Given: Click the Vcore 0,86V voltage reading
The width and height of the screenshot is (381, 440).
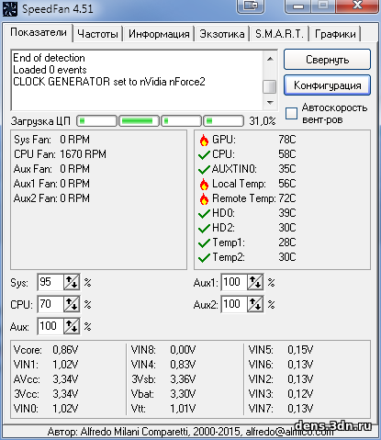Looking at the screenshot, I should tap(46, 350).
